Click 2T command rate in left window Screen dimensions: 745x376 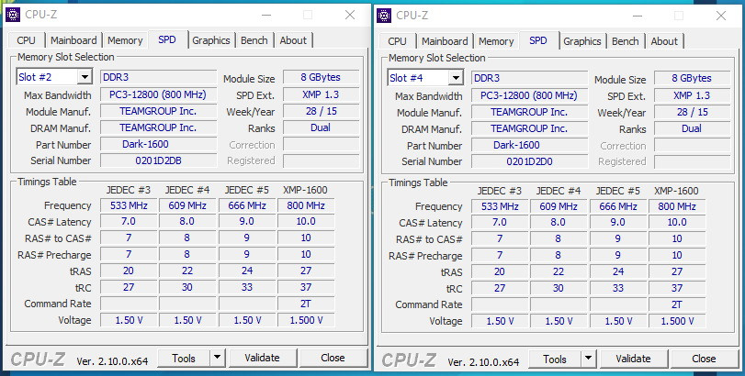(x=306, y=304)
